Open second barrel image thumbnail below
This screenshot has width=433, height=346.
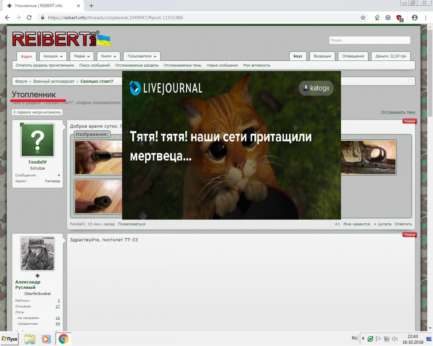point(98,196)
